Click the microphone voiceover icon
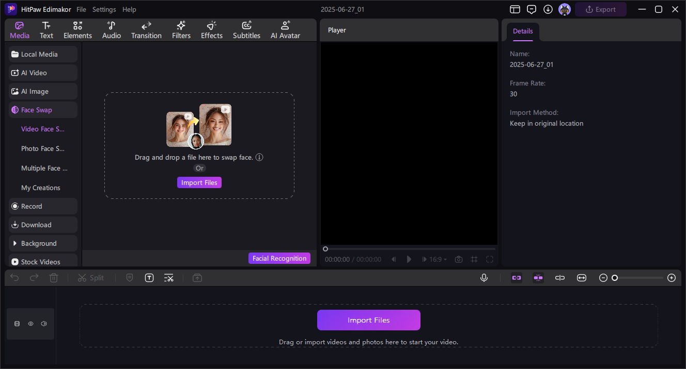Image resolution: width=686 pixels, height=369 pixels. tap(484, 278)
